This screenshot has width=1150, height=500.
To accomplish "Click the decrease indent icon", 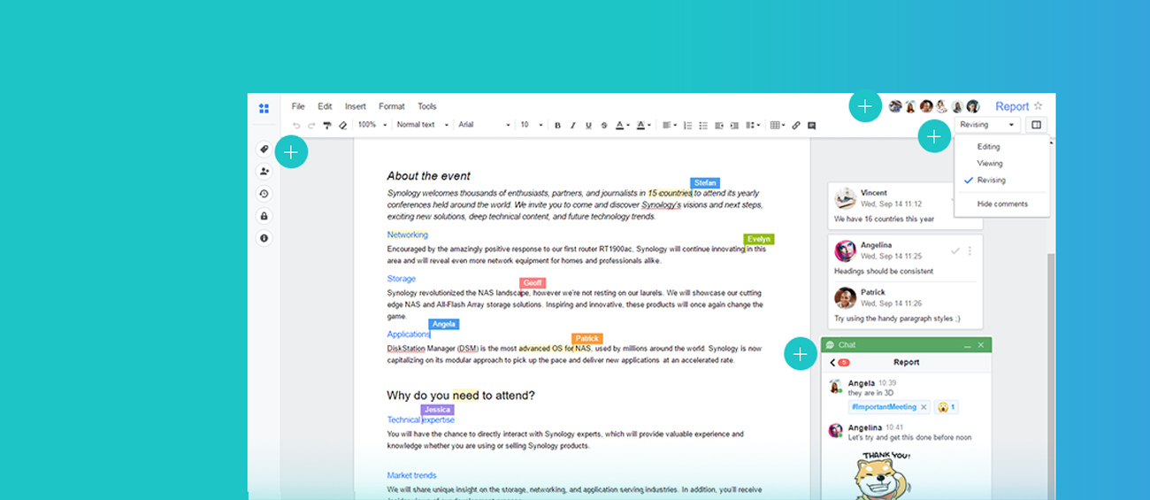I will [719, 126].
